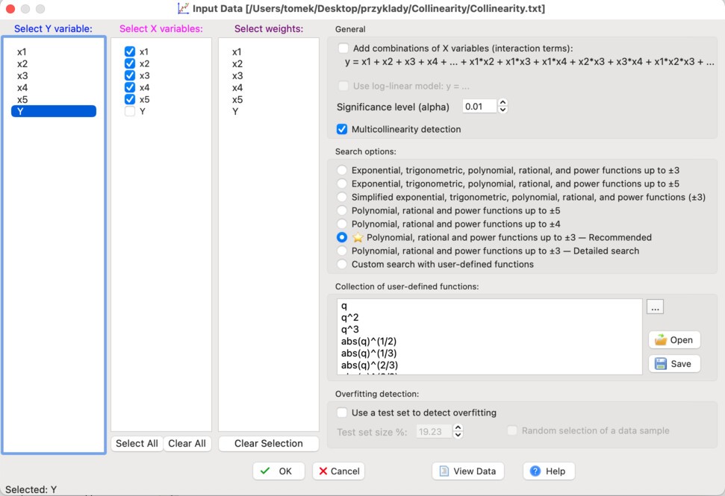725x496 pixels.
Task: Select x5 in the weights list
Action: click(x=239, y=99)
